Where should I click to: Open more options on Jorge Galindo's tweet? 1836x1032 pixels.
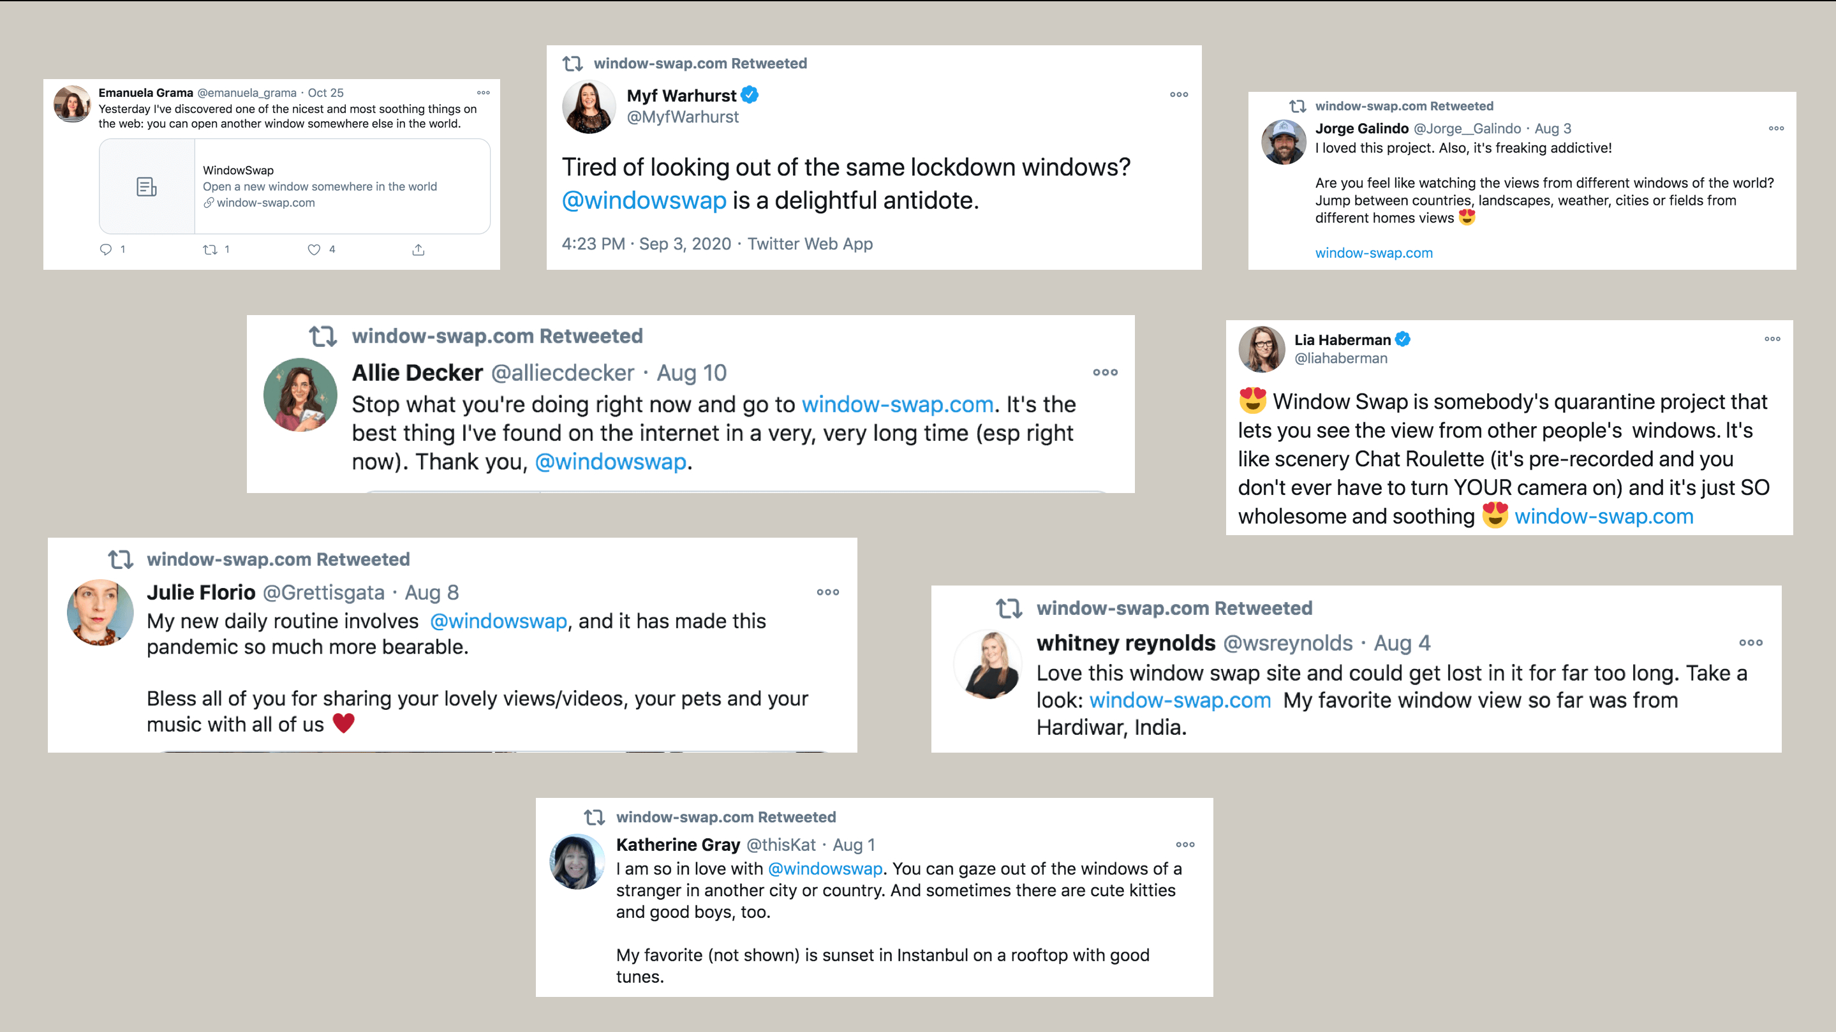[1776, 128]
